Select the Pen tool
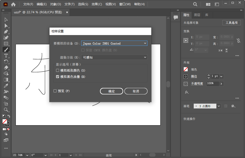The height and width of the screenshot is (158, 245). pyautogui.click(x=6, y=32)
